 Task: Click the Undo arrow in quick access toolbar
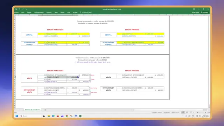coord(19,9)
